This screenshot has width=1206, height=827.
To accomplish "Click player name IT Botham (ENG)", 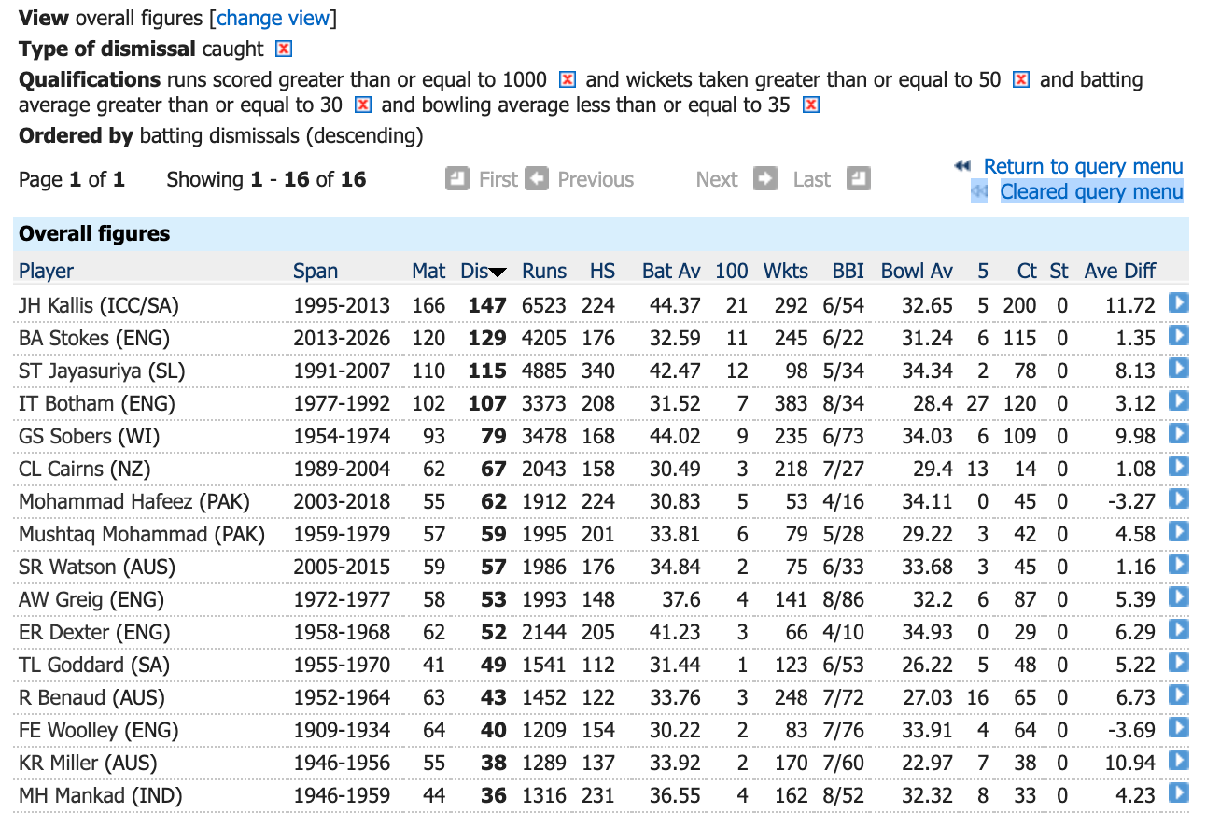I will tap(97, 403).
